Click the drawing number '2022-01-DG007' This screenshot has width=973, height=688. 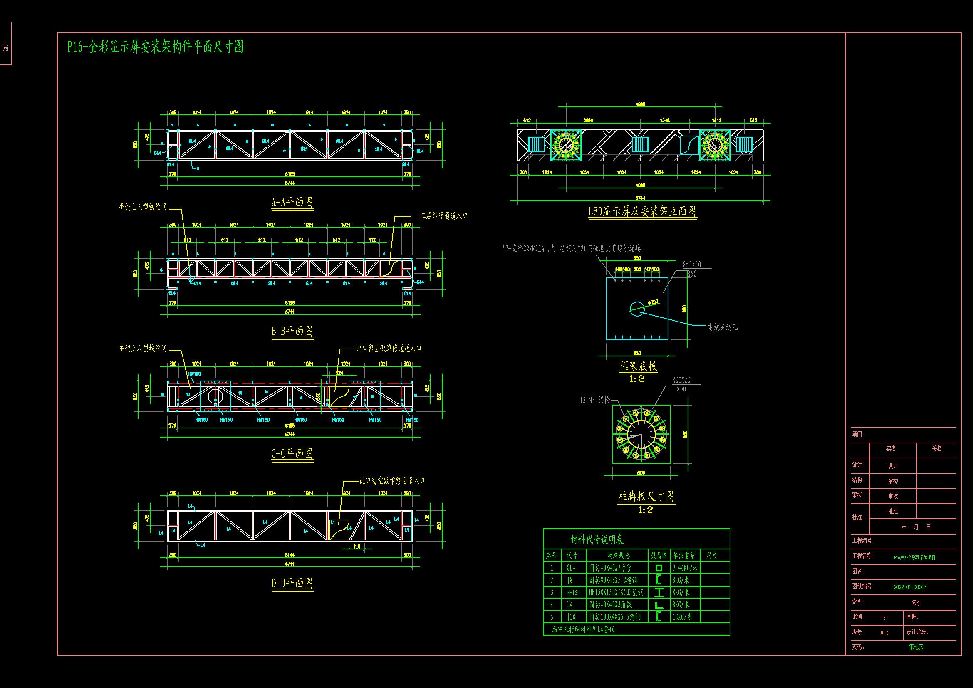pos(910,587)
